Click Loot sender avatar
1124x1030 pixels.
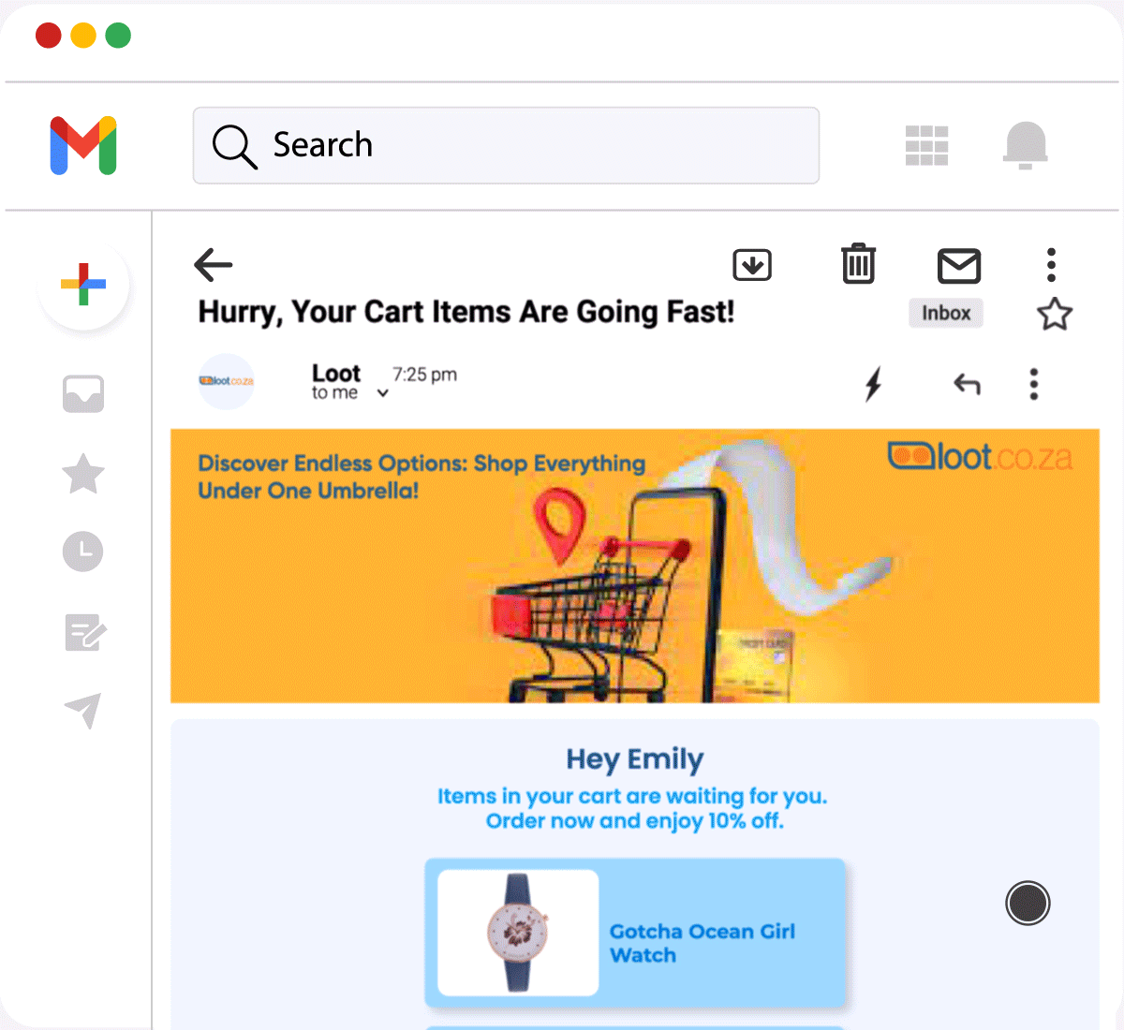coord(227,381)
